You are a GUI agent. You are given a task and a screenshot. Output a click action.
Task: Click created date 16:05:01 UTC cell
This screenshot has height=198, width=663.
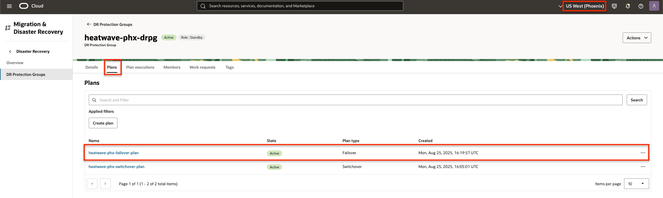coord(448,167)
